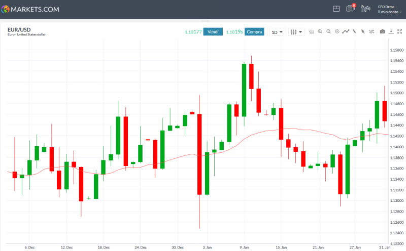The width and height of the screenshot is (406, 251).
Task: Take a chart snapshot with camera icon
Action: coord(382,32)
